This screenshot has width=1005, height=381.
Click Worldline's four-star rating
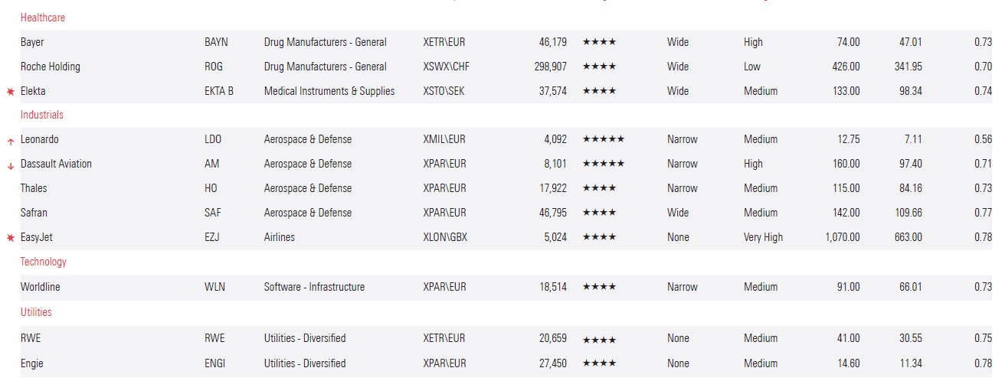599,288
